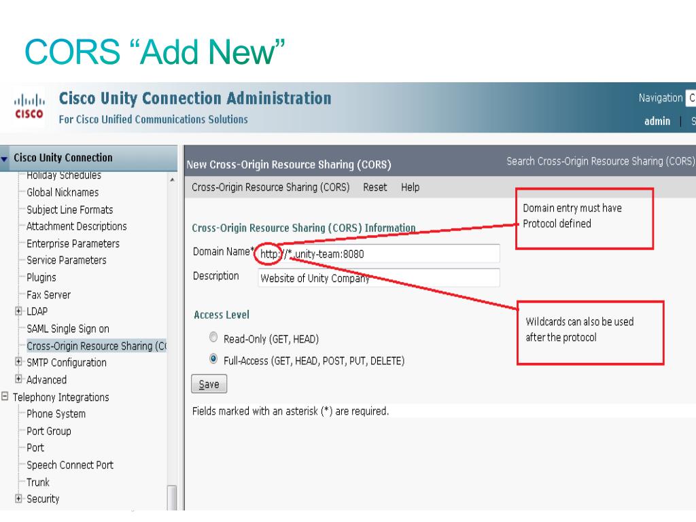
Task: Click the admin user link
Action: (x=657, y=121)
